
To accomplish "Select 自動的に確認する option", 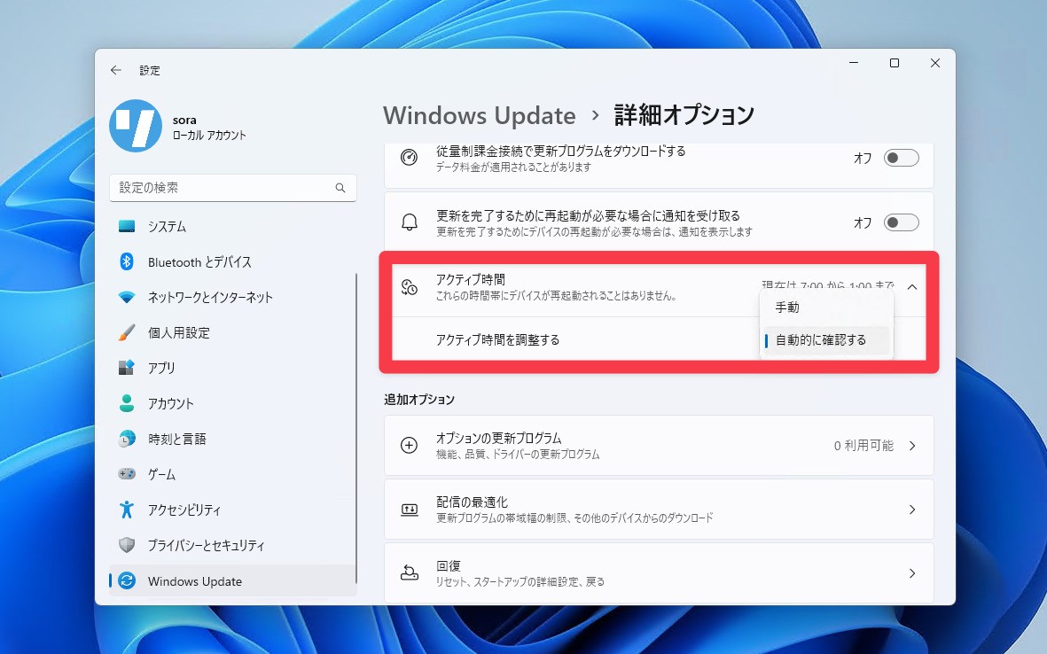I will pos(826,340).
